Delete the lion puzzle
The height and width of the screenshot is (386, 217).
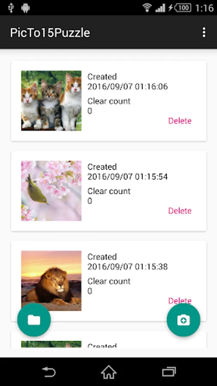tap(180, 301)
